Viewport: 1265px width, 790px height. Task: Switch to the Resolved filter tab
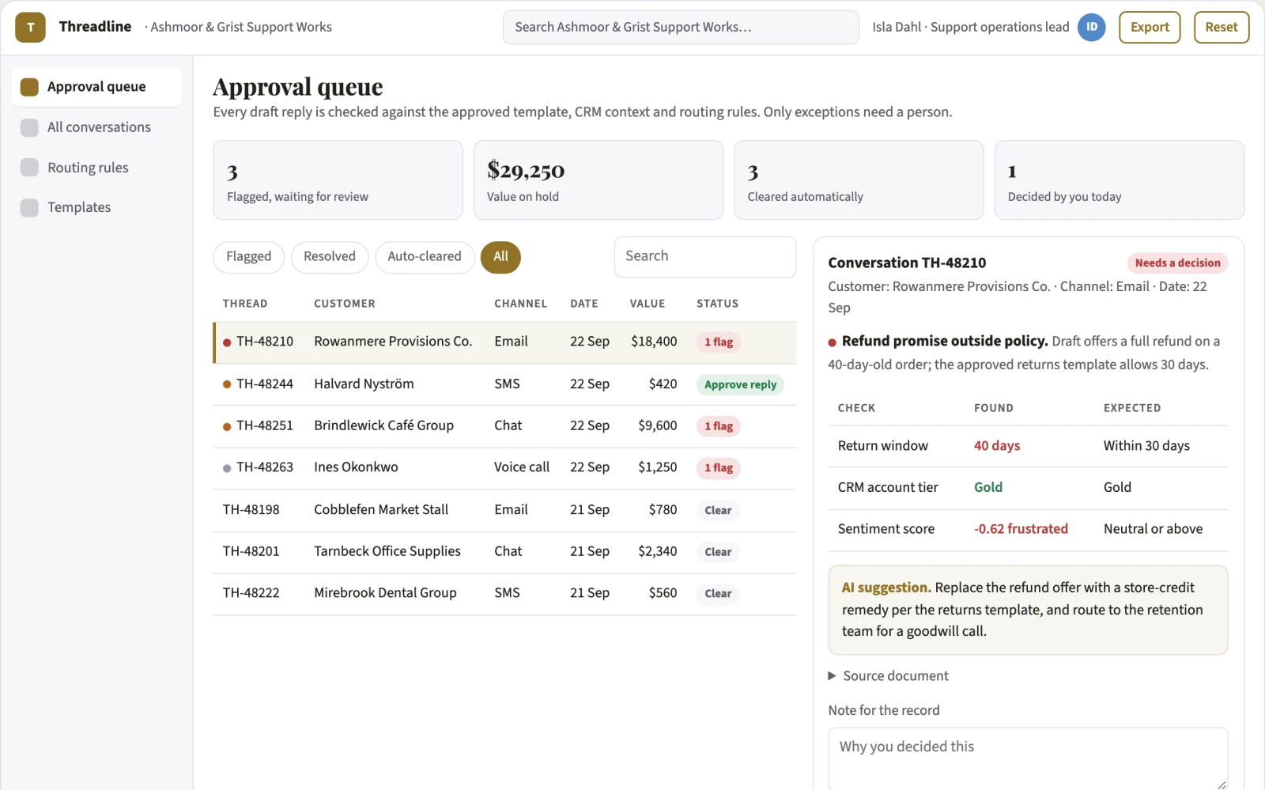coord(330,257)
